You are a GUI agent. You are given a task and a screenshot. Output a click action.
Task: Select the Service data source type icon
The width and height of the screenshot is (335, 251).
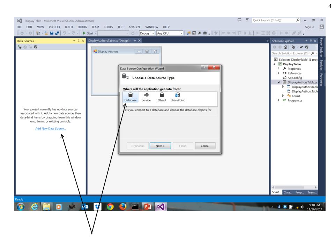pos(146,97)
